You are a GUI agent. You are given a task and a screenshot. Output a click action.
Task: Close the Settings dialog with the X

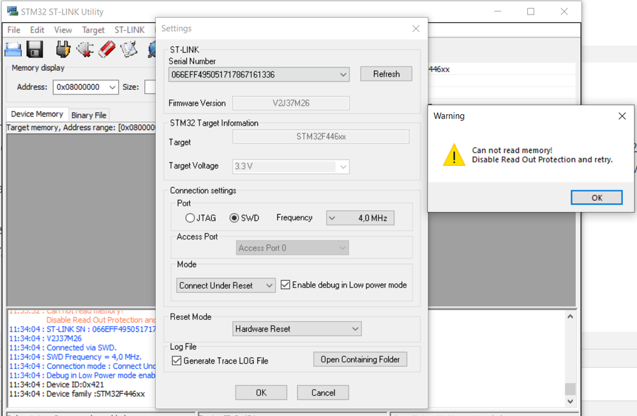click(416, 29)
